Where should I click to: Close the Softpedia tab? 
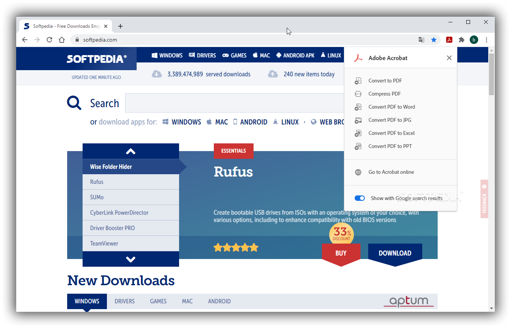[x=106, y=26]
